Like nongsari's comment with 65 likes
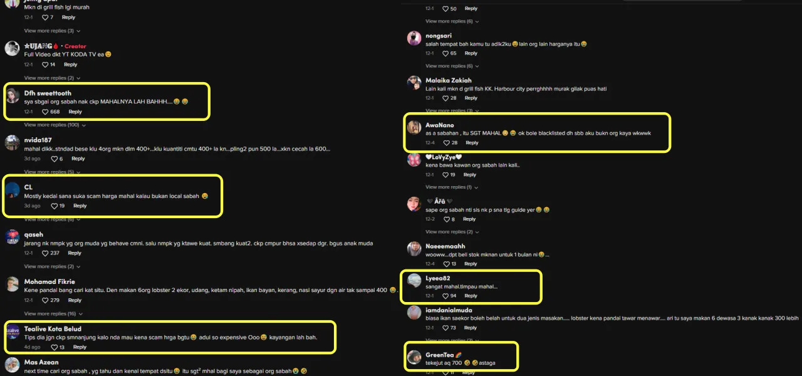Image resolution: width=802 pixels, height=376 pixels. tap(446, 53)
